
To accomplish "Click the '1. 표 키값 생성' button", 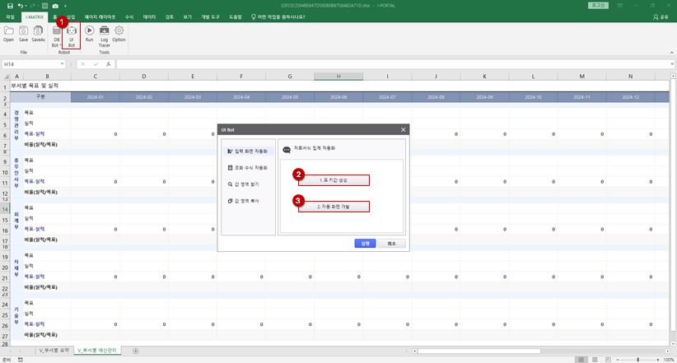I will pyautogui.click(x=334, y=180).
